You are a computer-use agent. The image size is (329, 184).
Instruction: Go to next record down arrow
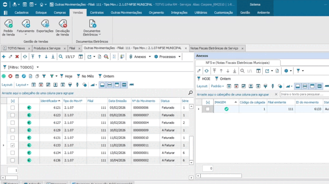[x=46, y=57]
